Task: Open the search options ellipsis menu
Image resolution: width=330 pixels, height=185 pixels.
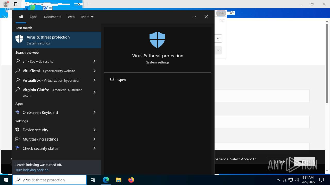Action: 195,17
